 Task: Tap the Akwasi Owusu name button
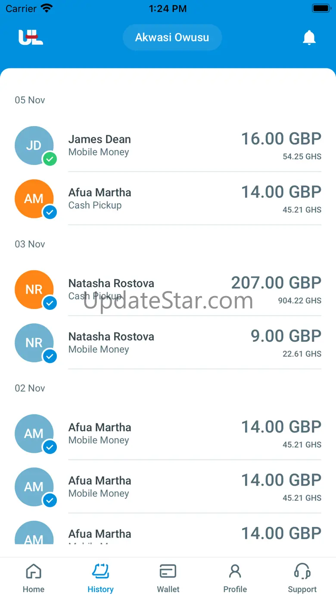[172, 37]
